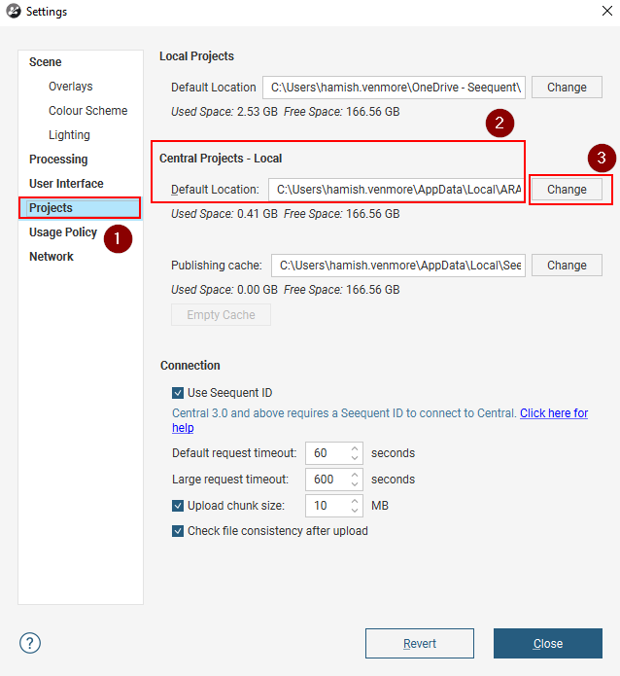This screenshot has height=676, width=620.
Task: Select Scene in the settings list
Action: pos(46,62)
